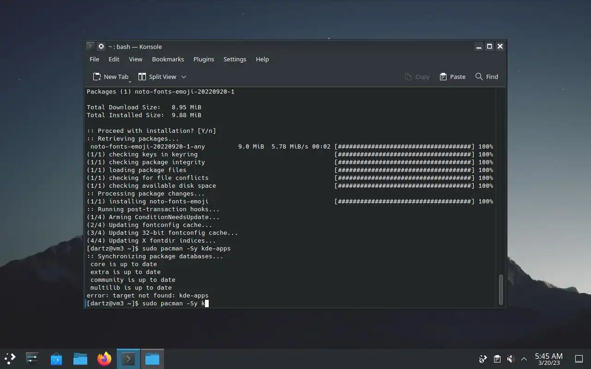The height and width of the screenshot is (369, 591).
Task: Open the Bookmarks menu
Action: pyautogui.click(x=168, y=59)
